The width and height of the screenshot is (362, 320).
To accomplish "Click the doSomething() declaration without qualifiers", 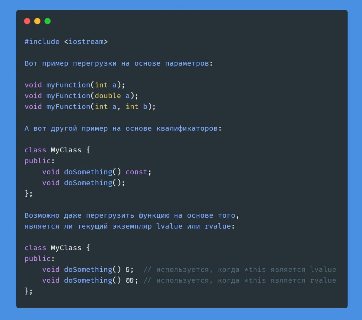I will click(x=84, y=183).
